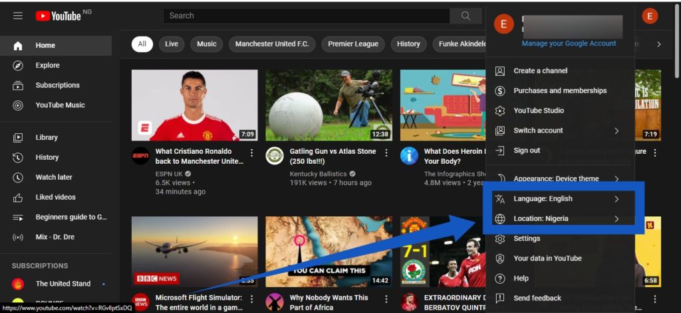Viewport: 681px width, 313px height.
Task: Open the Why Nobody Wants This Part thumbnail
Action: click(x=329, y=252)
